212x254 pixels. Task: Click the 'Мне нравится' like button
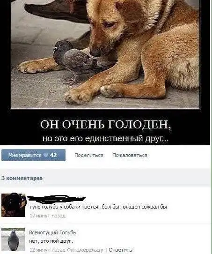point(34,155)
